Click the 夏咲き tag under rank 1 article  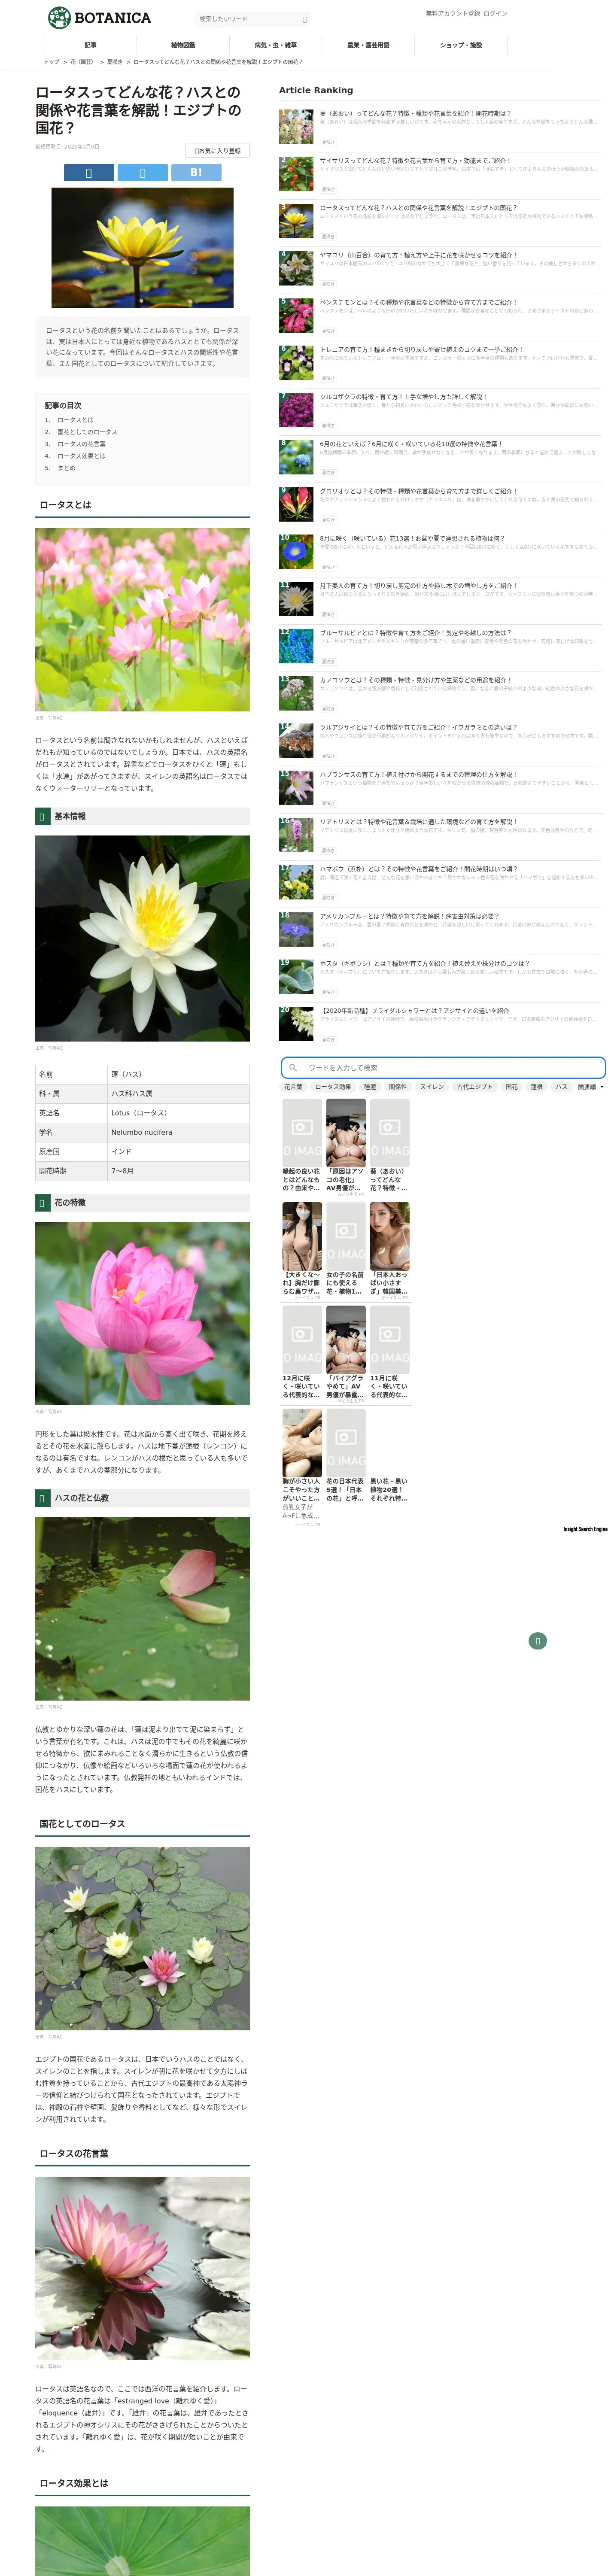[x=328, y=142]
